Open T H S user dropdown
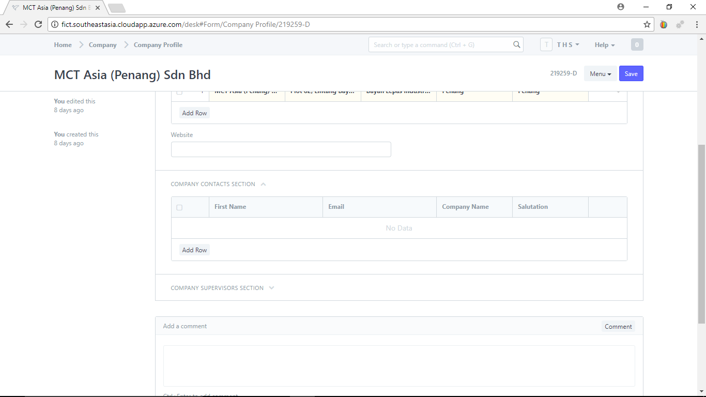This screenshot has width=706, height=397. [567, 45]
